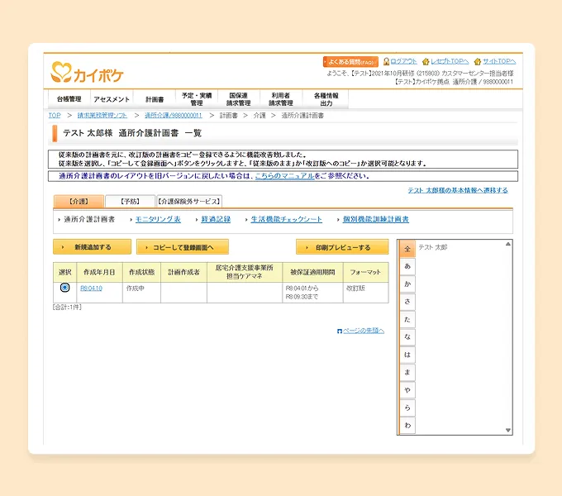Click the コピーして登録画面へ button
Image resolution: width=562 pixels, height=496 pixels.
183,247
